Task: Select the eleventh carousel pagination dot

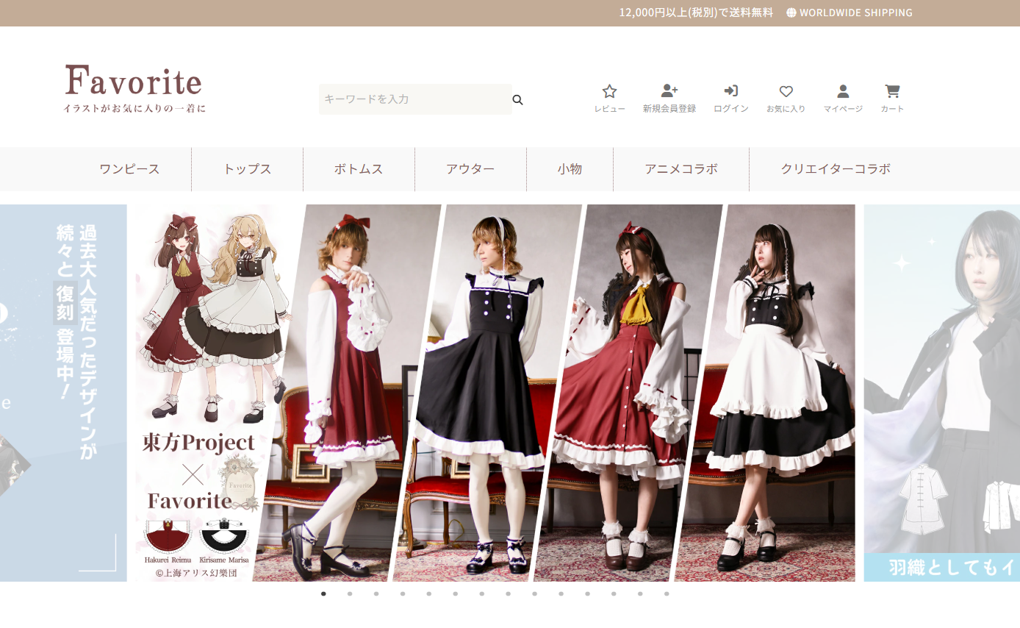Action: tap(588, 593)
